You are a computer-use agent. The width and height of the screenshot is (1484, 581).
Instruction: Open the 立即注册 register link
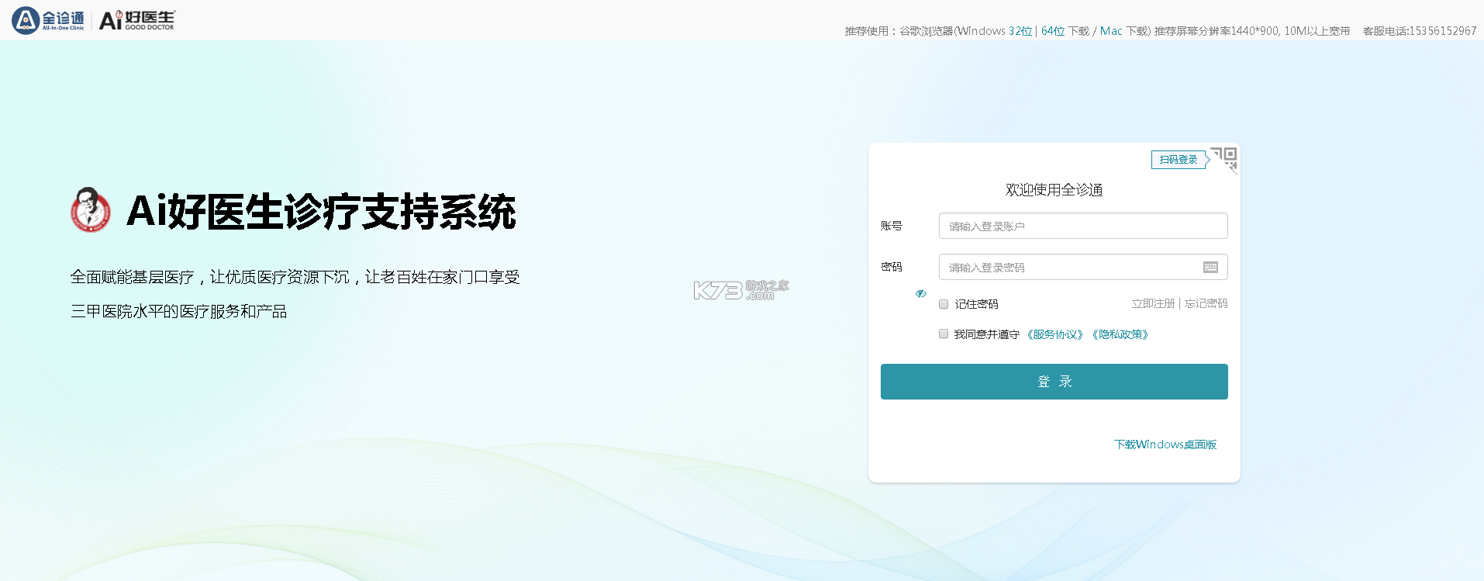pos(1153,303)
